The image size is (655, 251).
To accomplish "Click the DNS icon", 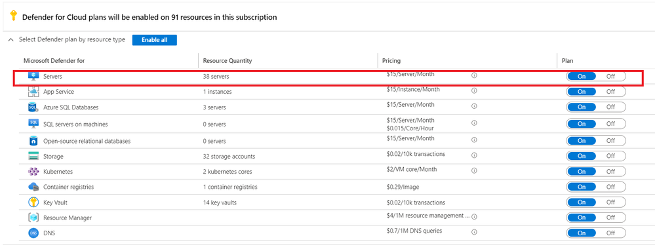I will click(33, 233).
